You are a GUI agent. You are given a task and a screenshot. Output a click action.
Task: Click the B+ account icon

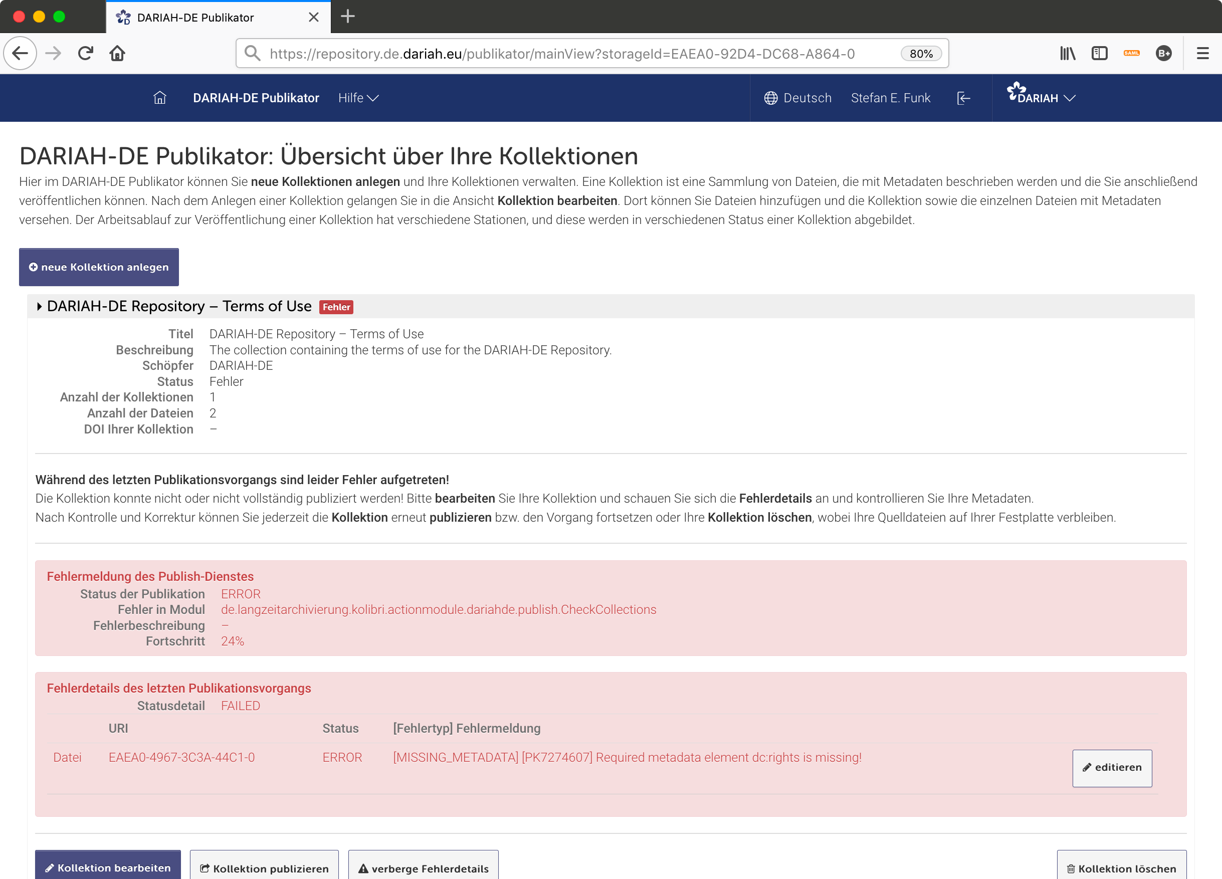(1163, 53)
